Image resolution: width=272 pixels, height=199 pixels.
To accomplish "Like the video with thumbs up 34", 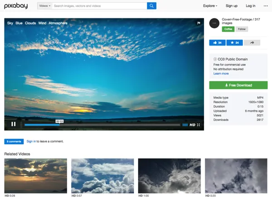I will coord(217,43).
